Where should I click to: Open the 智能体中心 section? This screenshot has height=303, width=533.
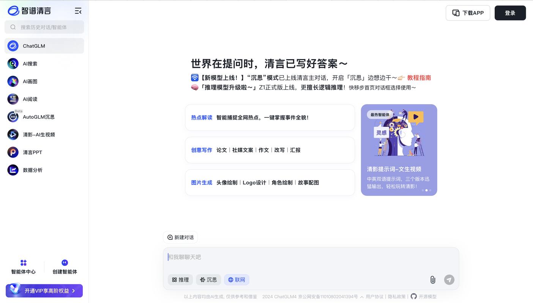[x=23, y=266]
